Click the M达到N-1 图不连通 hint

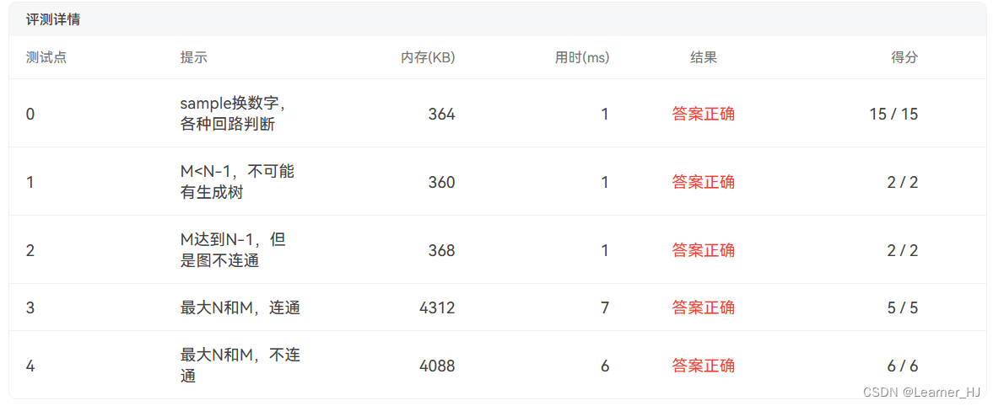[234, 250]
